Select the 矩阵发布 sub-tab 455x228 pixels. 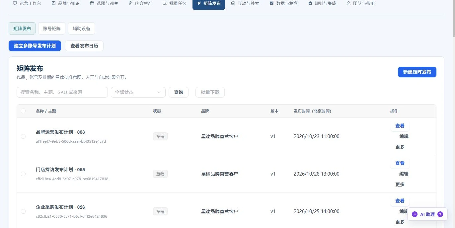(x=22, y=29)
